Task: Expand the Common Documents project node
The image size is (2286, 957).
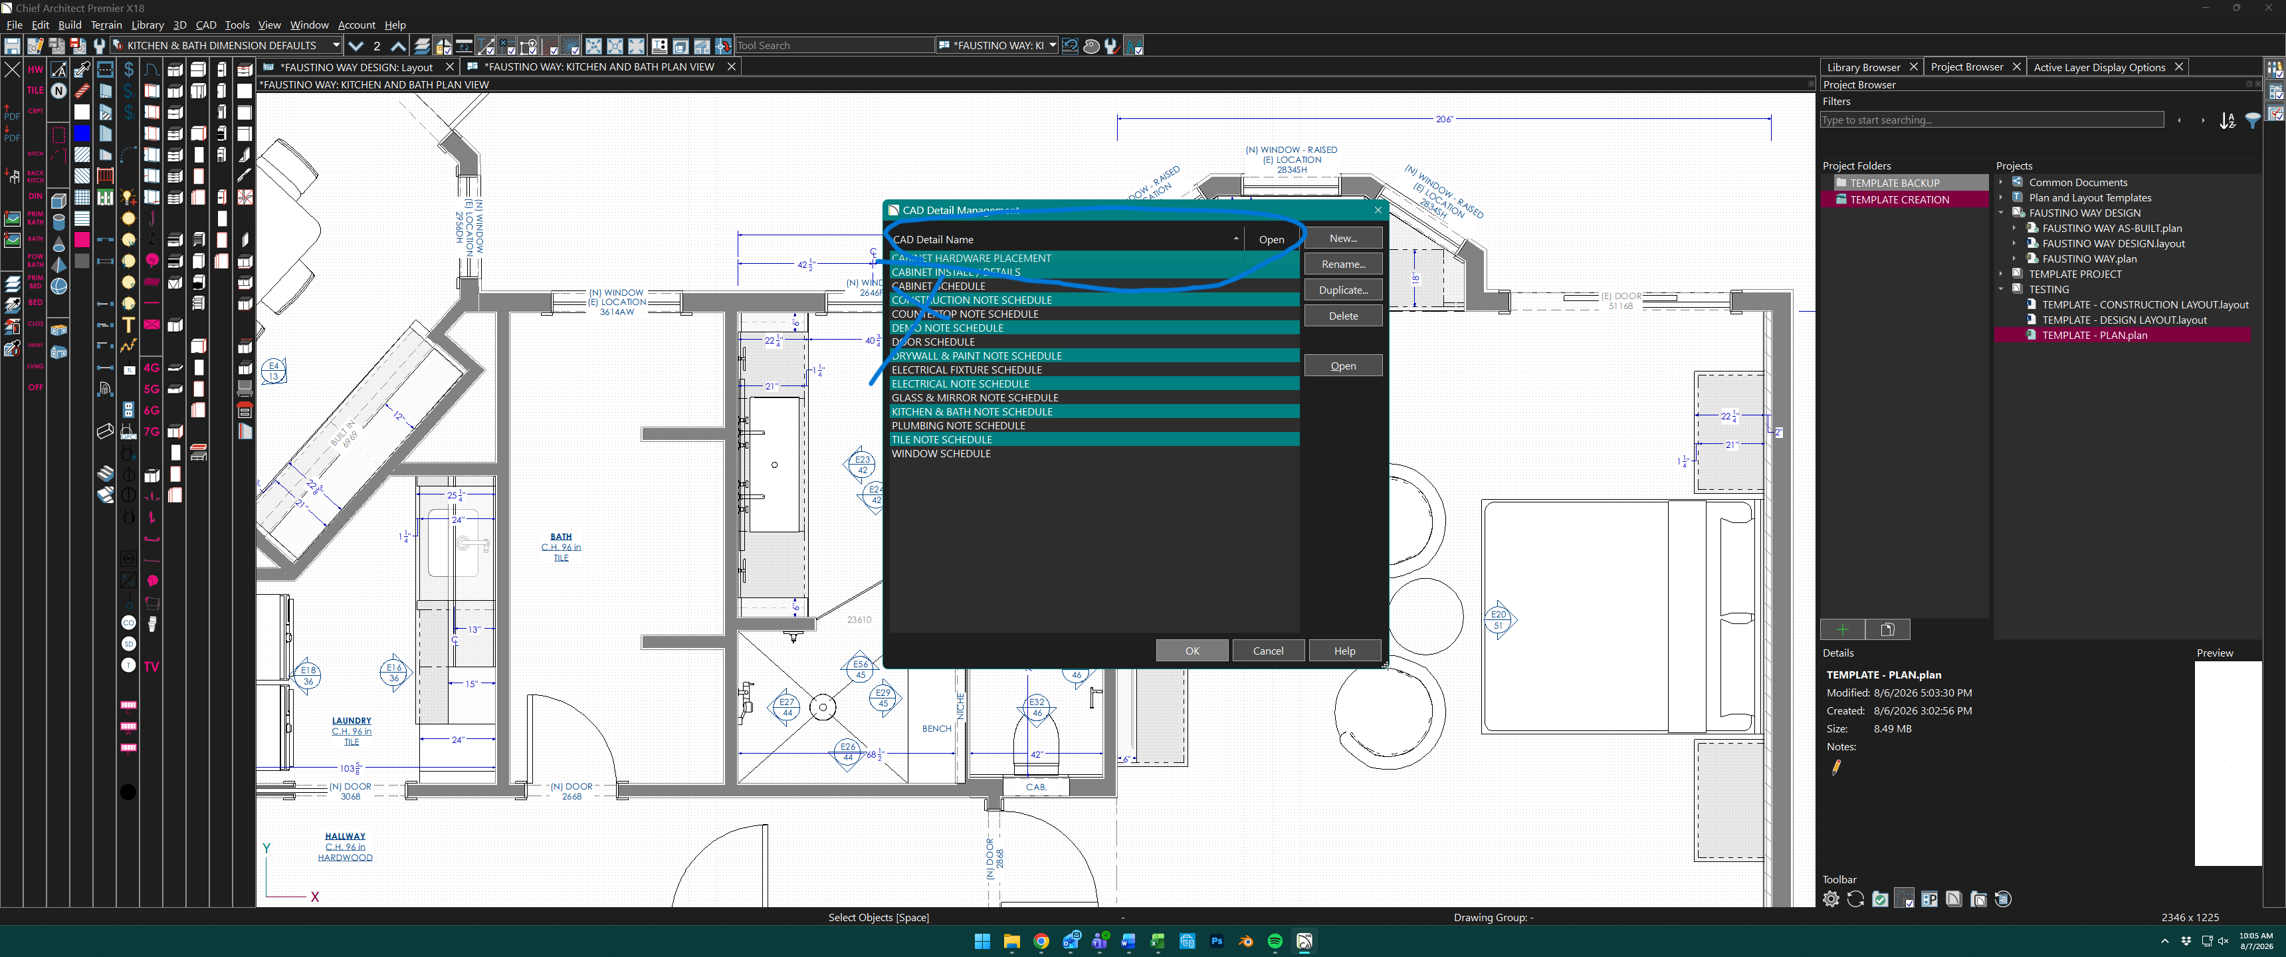Action: click(2001, 183)
